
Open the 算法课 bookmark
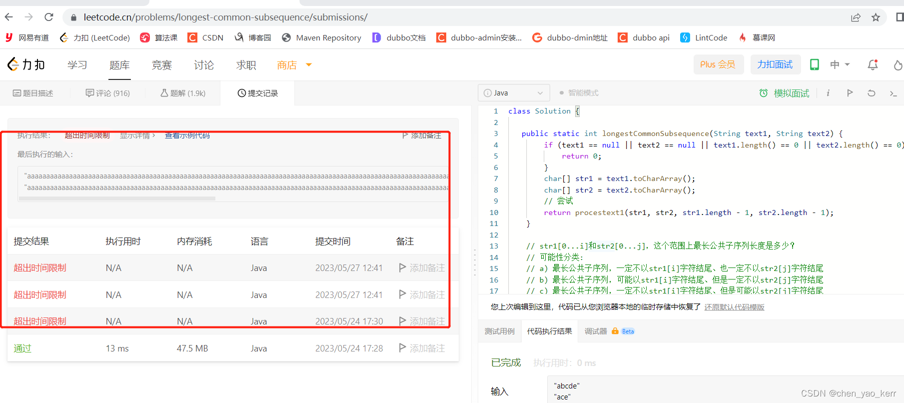159,37
